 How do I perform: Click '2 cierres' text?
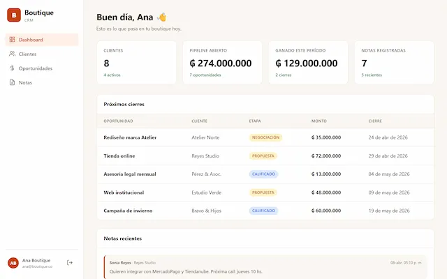284,75
